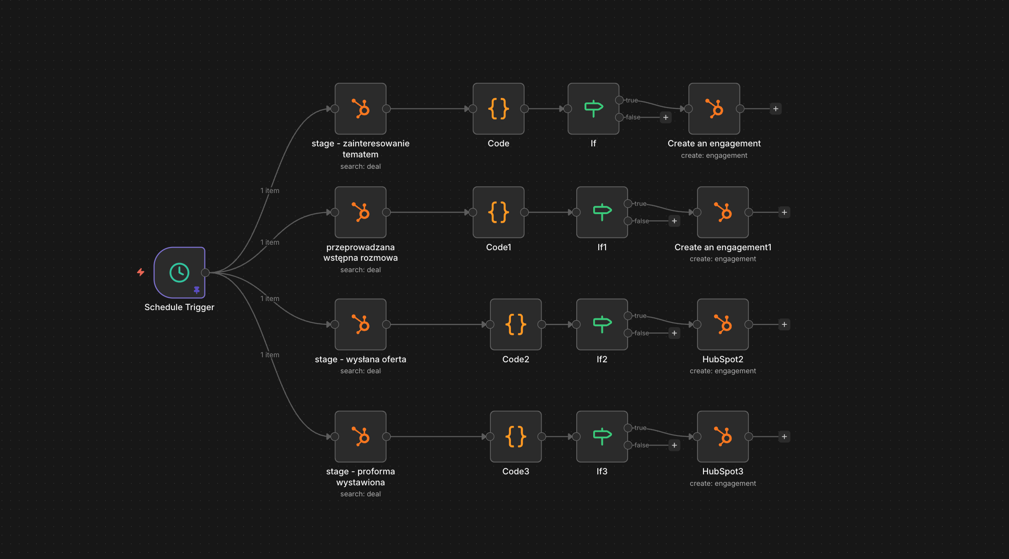Click the Schedule Trigger output connector
The width and height of the screenshot is (1009, 559).
point(205,273)
